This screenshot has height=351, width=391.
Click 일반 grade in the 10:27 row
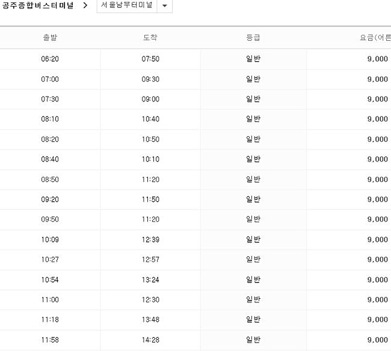[253, 259]
